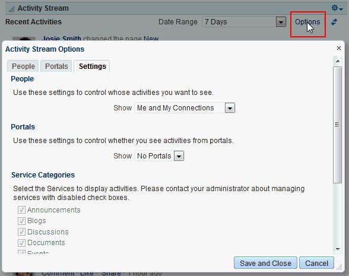Click the Cancel button

(x=316, y=263)
